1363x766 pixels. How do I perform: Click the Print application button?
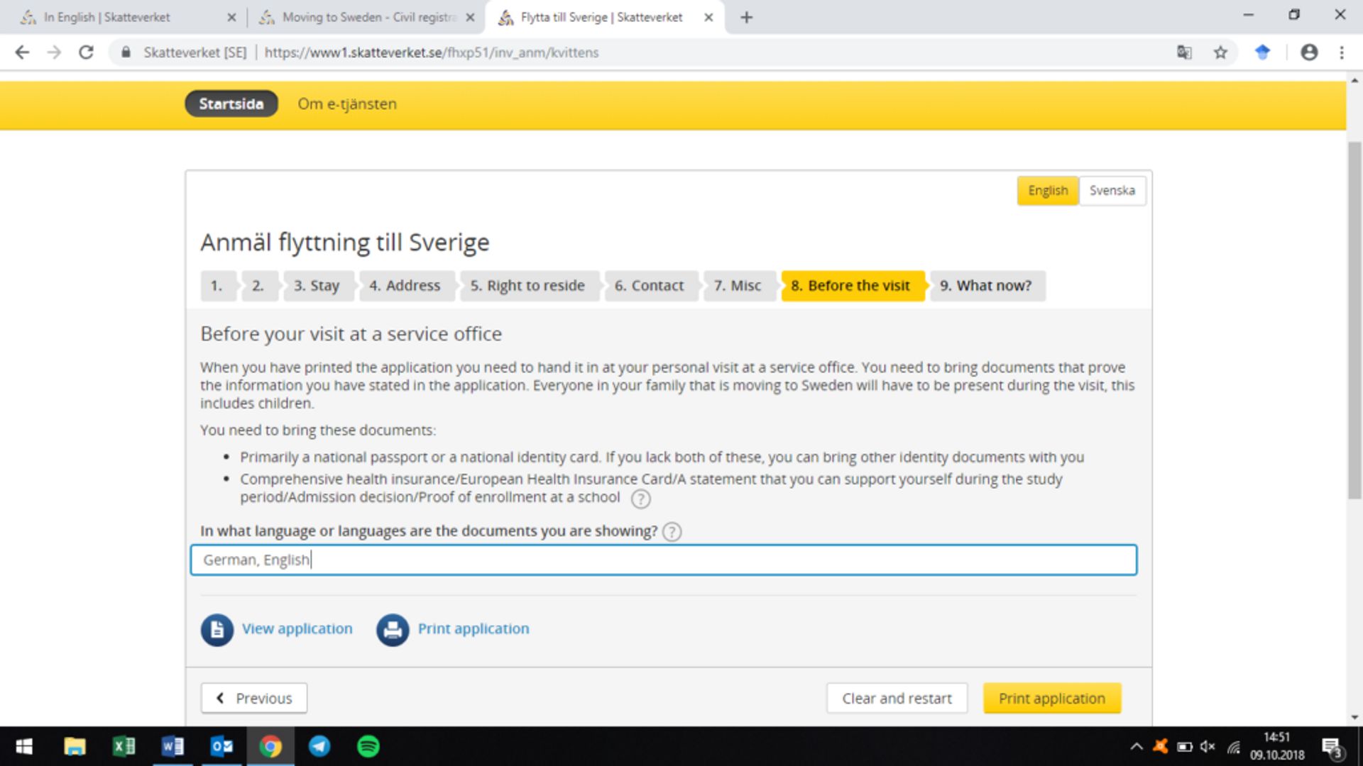tap(1052, 699)
